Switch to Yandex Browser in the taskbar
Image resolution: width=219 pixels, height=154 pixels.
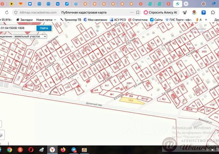point(52,150)
